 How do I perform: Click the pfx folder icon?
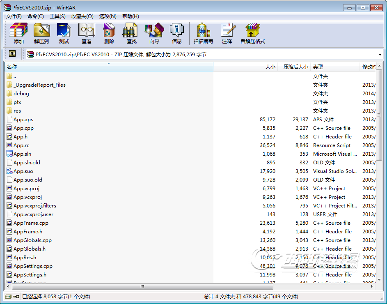9,102
